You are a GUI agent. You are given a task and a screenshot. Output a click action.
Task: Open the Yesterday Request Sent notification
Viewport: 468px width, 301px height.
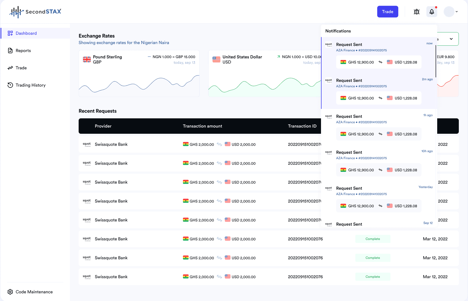pos(379,199)
